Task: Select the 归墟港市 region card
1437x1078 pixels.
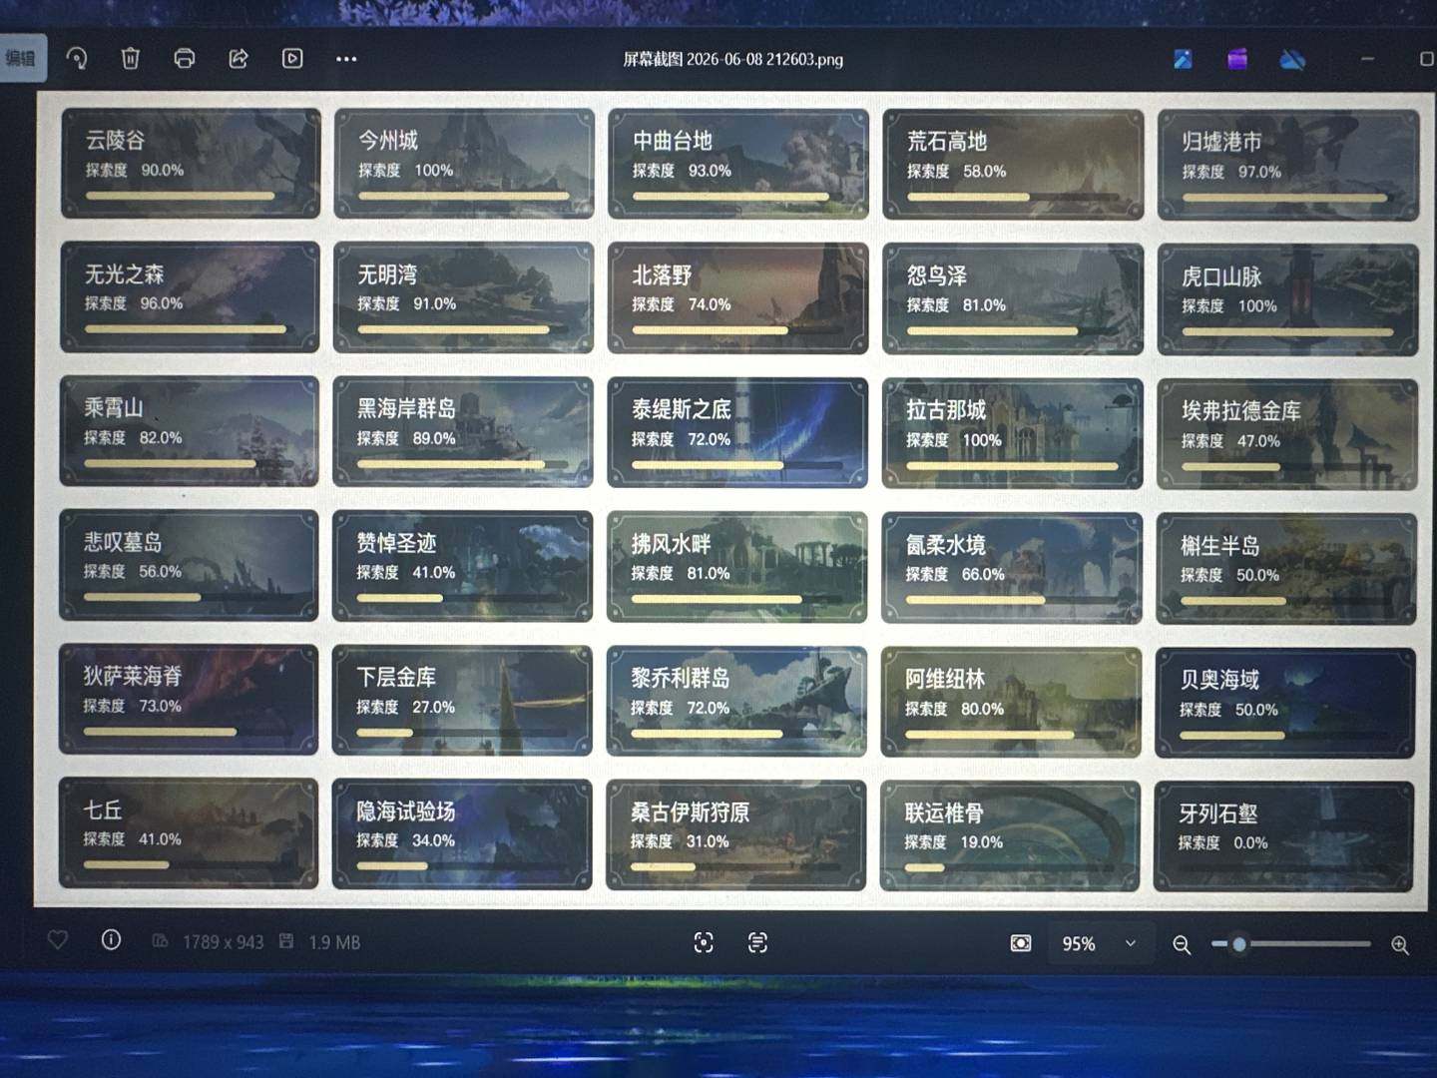Action: [1288, 166]
